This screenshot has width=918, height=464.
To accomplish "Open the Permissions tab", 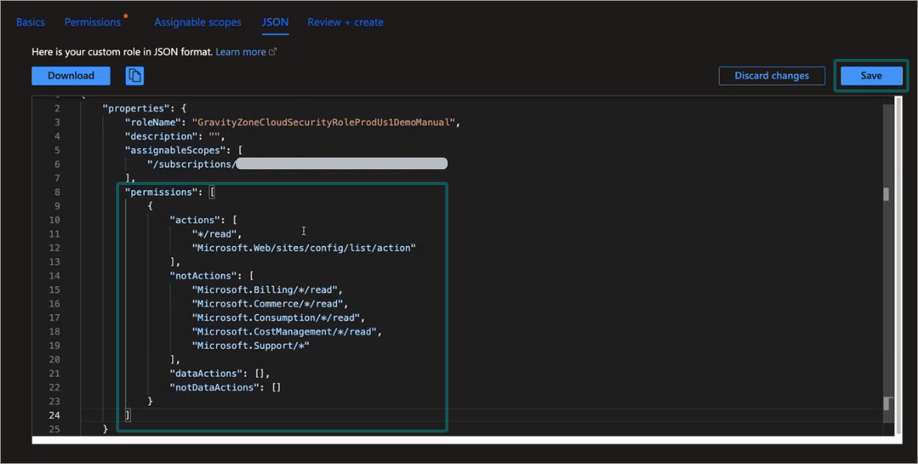I will (x=93, y=22).
